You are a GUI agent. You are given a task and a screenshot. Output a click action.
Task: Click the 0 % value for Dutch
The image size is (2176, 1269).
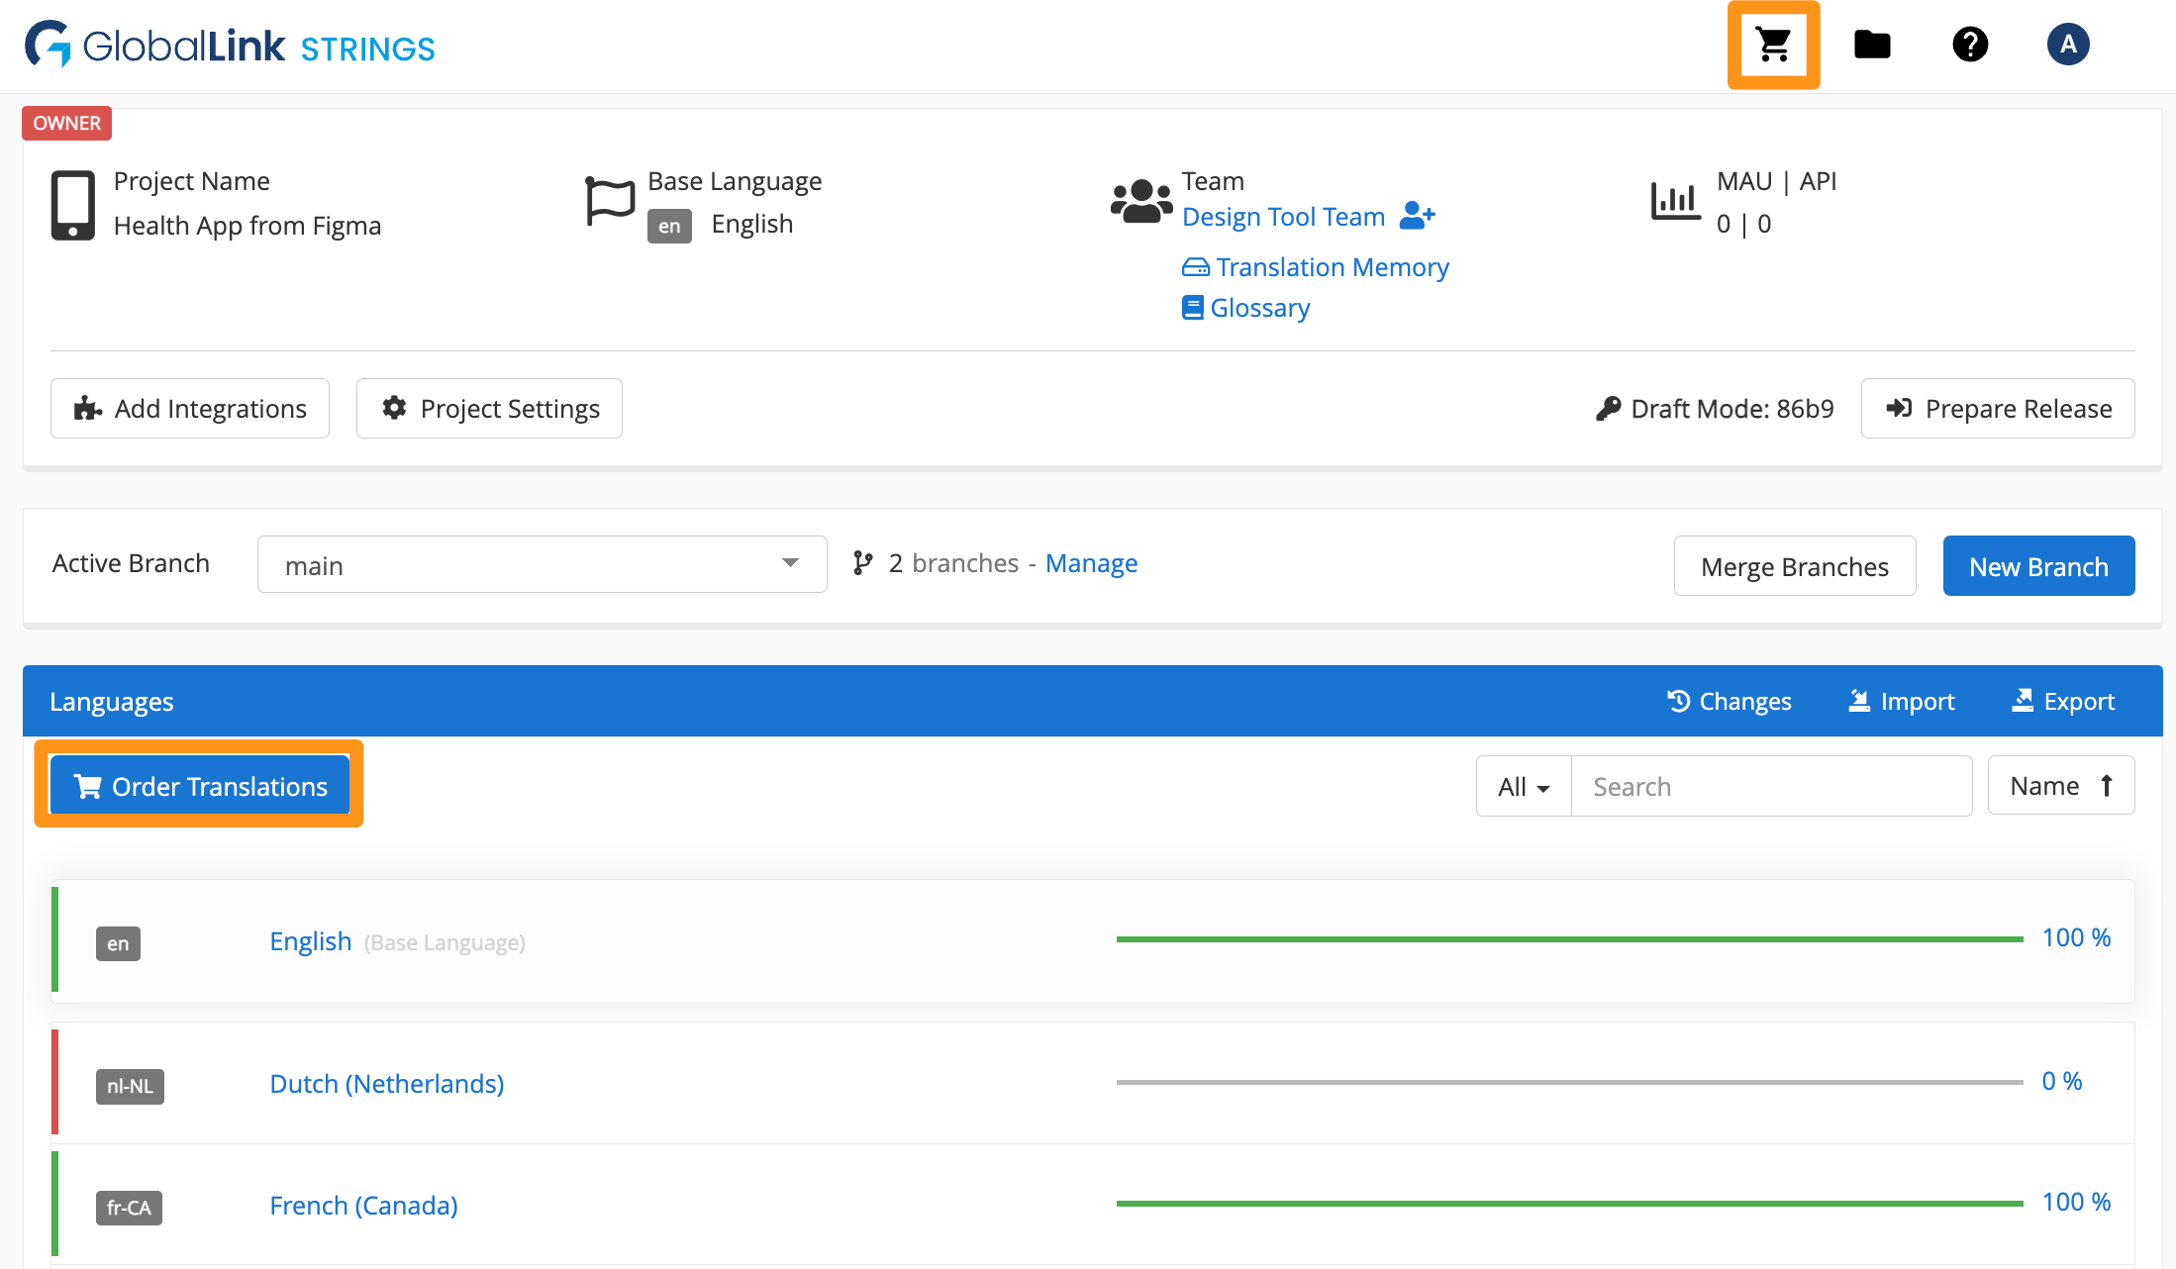click(x=2062, y=1081)
